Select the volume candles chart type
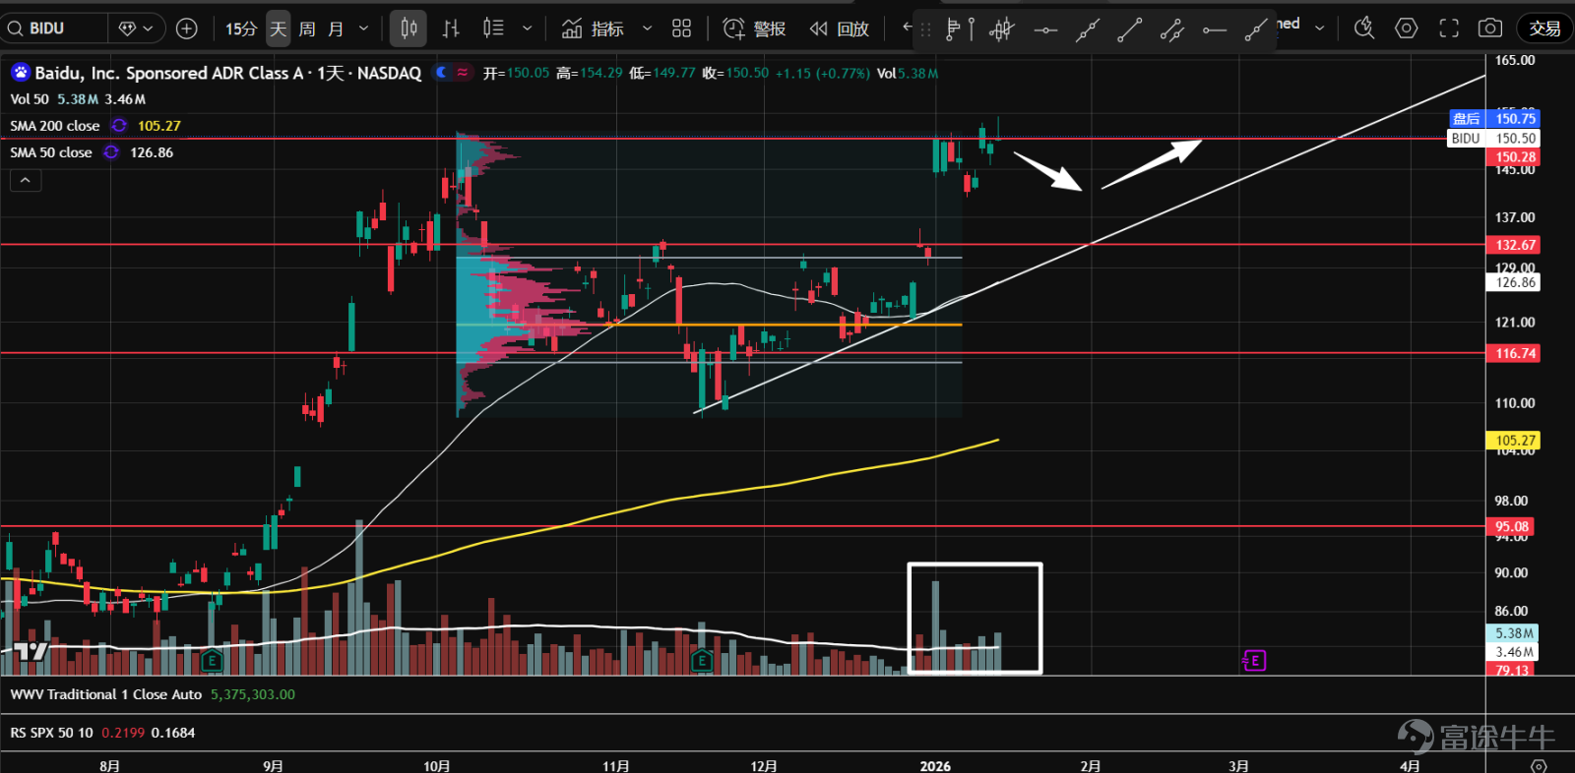This screenshot has height=773, width=1575. (493, 29)
